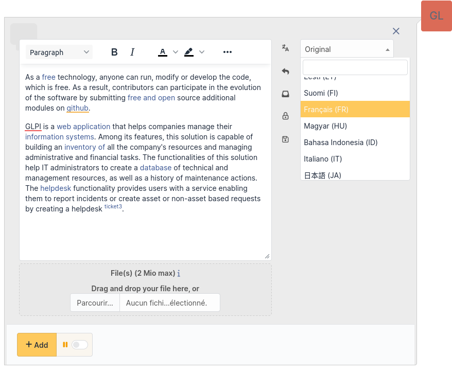The height and width of the screenshot is (373, 452).
Task: Click the inbox tray icon
Action: tap(285, 94)
